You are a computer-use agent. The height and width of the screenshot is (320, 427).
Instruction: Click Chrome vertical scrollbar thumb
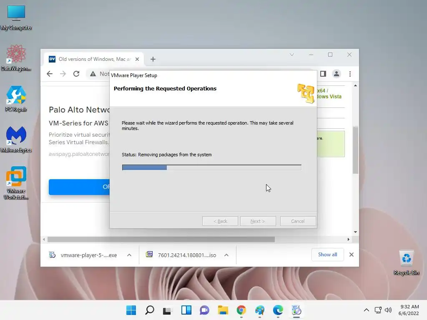[x=355, y=150]
